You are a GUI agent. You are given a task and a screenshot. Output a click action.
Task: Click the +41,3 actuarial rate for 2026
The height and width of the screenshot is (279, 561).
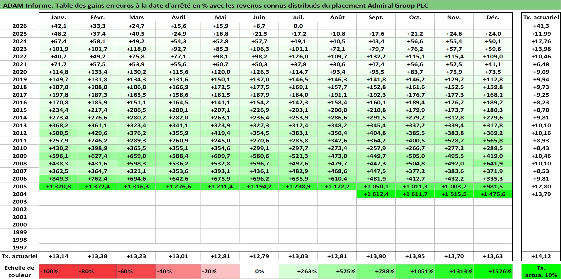pos(541,26)
